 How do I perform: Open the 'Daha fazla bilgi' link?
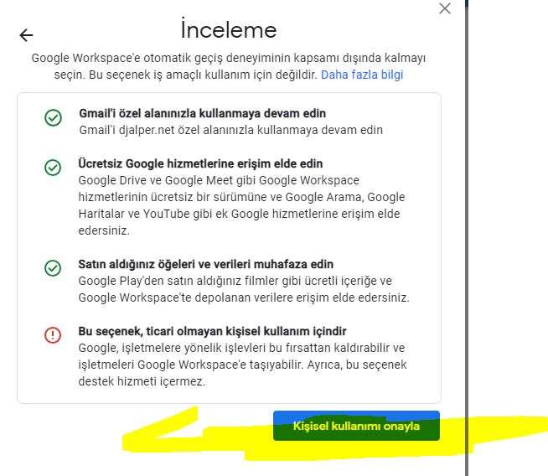click(x=362, y=75)
